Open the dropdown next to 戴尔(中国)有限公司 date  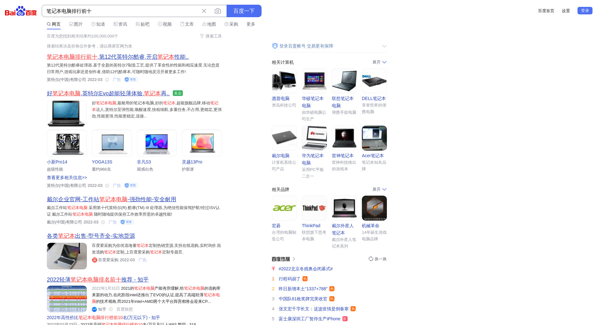[x=103, y=222]
